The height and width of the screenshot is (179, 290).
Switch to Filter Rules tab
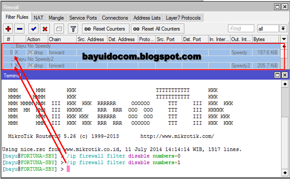pyautogui.click(x=17, y=17)
